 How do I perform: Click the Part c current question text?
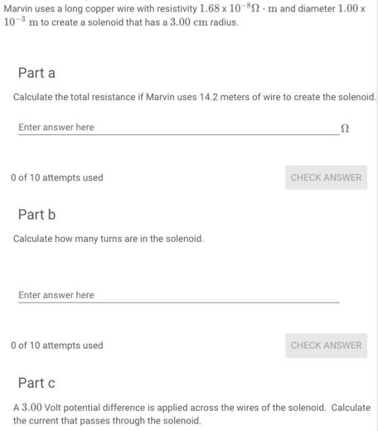192,414
